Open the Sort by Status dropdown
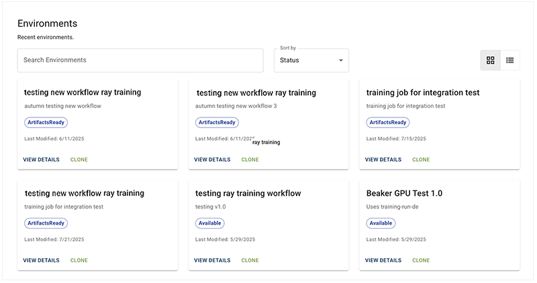 tap(311, 60)
